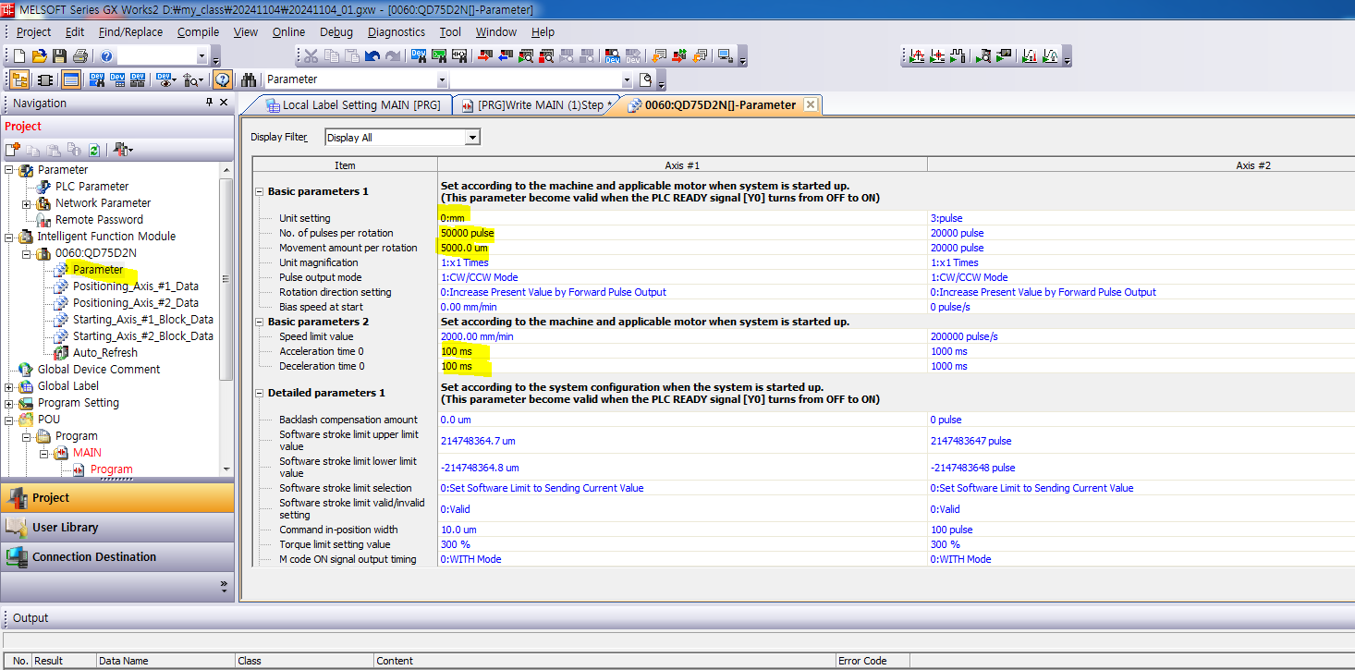Select Remote Password in tree
The width and height of the screenshot is (1355, 670).
(99, 220)
